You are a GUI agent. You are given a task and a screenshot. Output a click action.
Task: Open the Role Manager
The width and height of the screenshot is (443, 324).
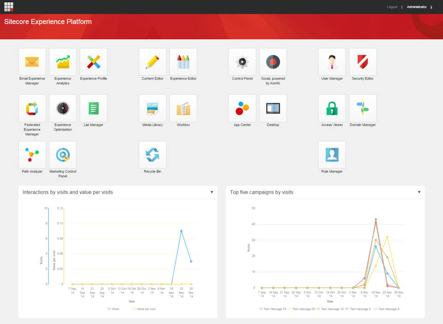(x=331, y=154)
